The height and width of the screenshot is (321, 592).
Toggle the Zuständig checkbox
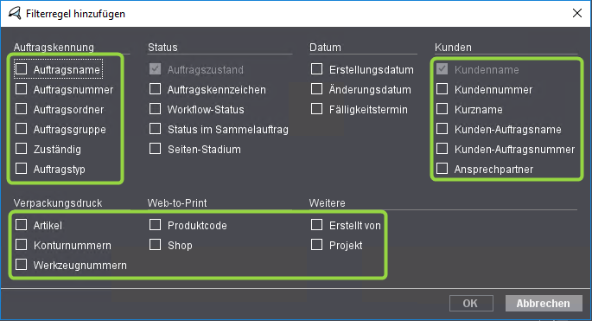(21, 149)
